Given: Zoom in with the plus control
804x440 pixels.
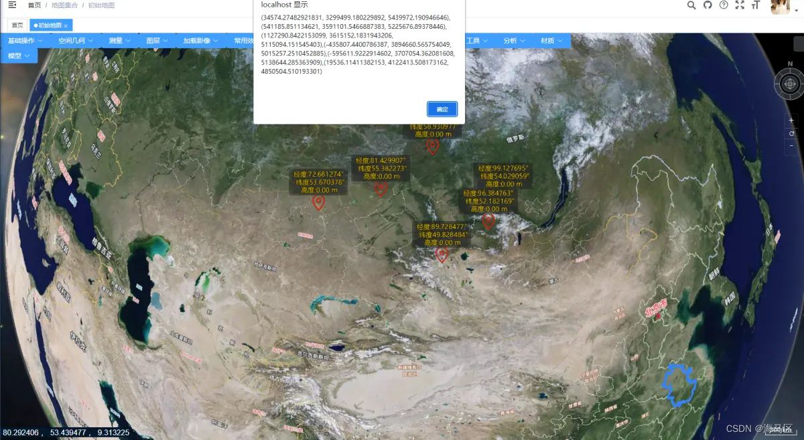Looking at the screenshot, I should tap(791, 121).
